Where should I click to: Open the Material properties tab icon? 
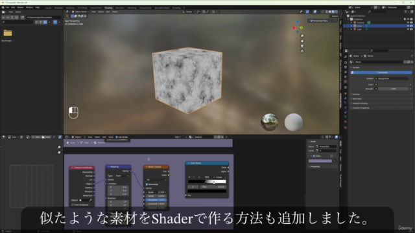[346, 122]
